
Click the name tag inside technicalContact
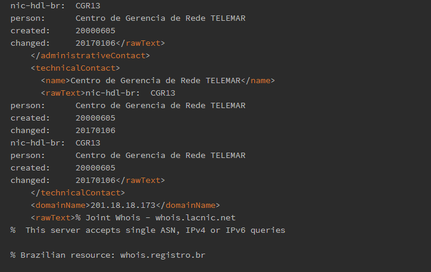pyautogui.click(x=55, y=81)
